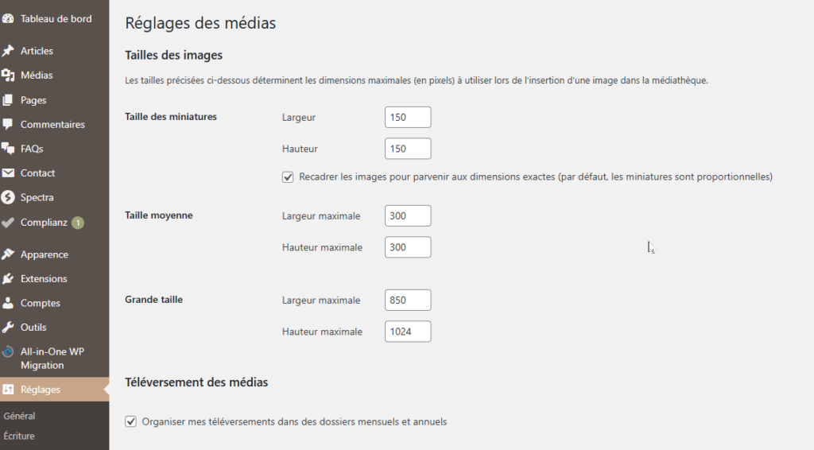Click the All-in-One WP Migration icon
814x450 pixels.
coord(8,352)
